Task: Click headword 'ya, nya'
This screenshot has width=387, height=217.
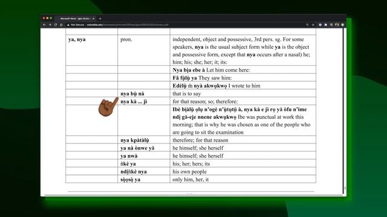Action: [77, 39]
